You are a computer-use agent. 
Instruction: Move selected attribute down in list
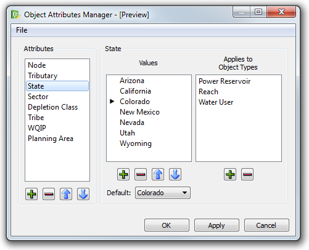point(83,194)
